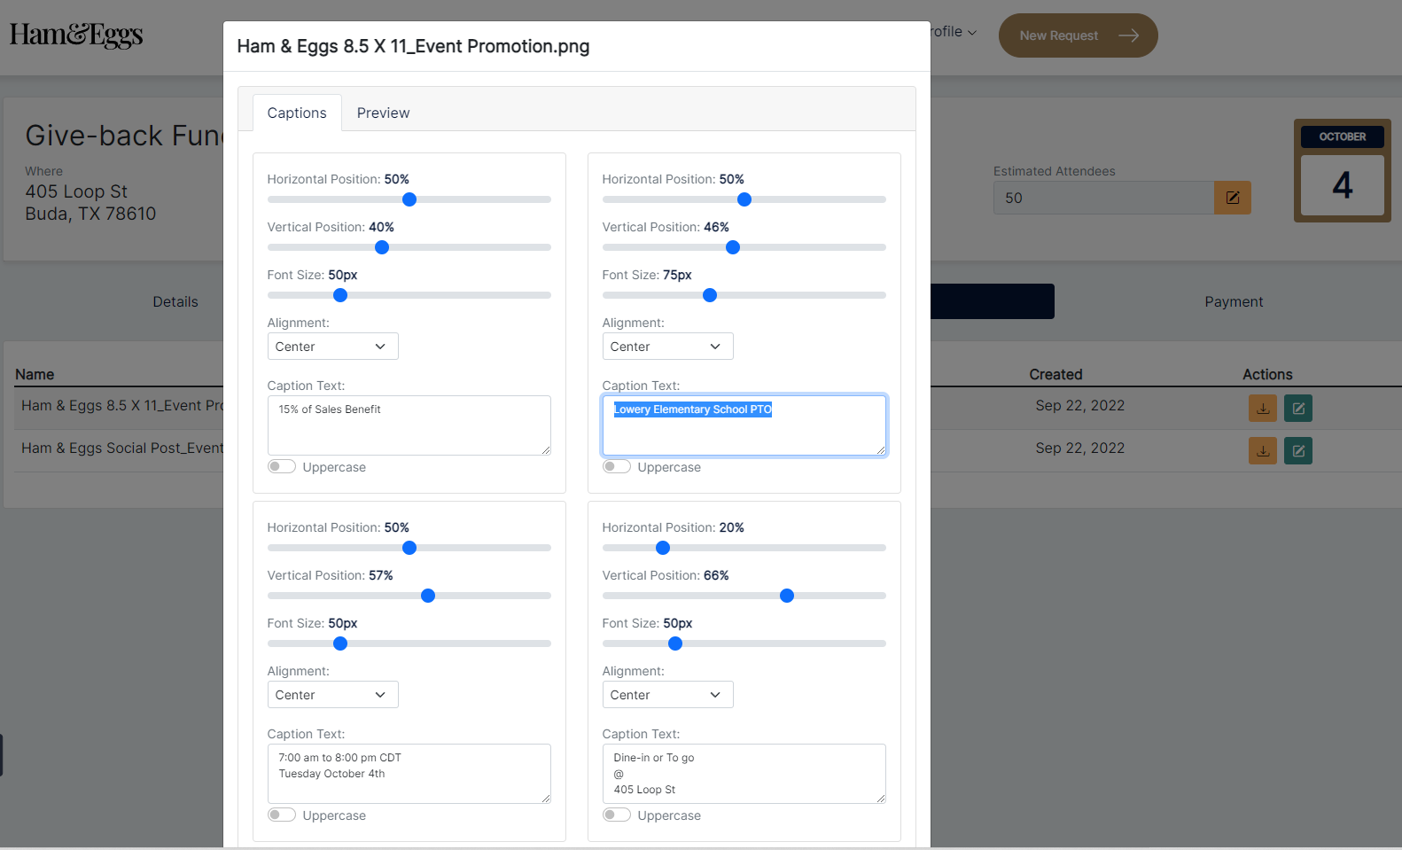
Task: Open Alignment dropdown for Dine-in caption
Action: point(667,695)
